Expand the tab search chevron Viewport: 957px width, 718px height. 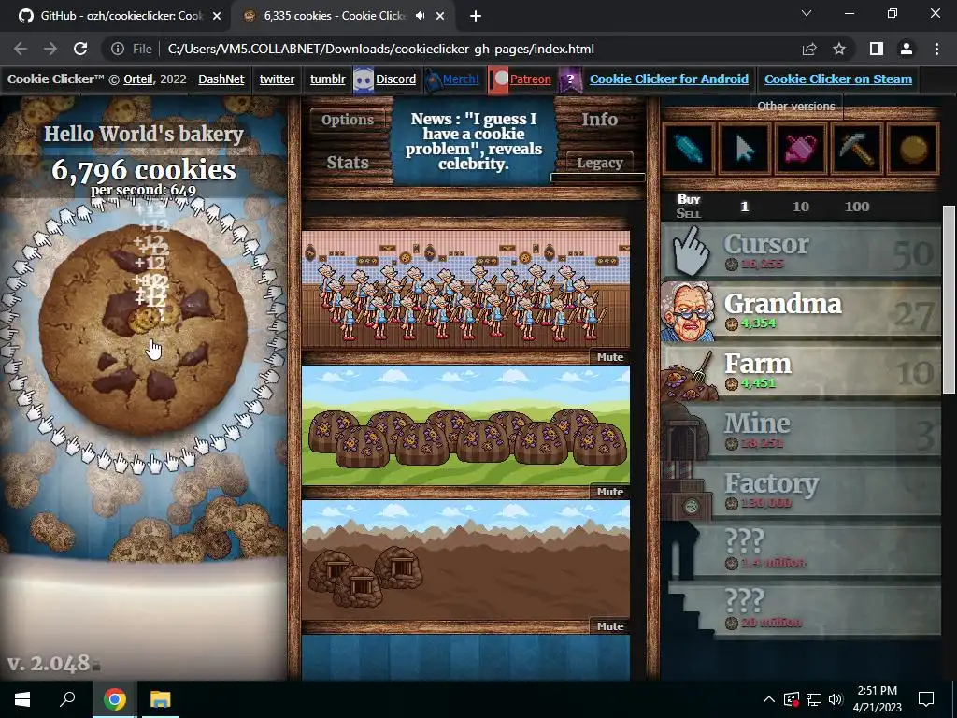coord(807,13)
